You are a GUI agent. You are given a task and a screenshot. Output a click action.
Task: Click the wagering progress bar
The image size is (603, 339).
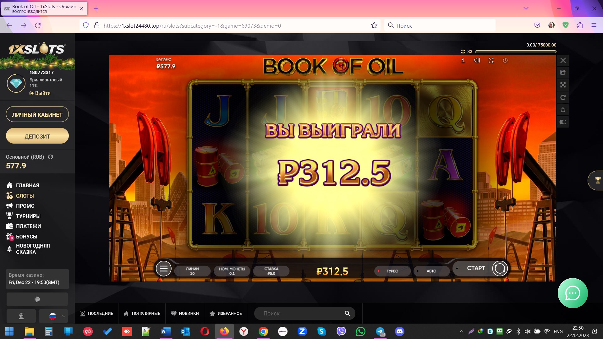coord(516,52)
